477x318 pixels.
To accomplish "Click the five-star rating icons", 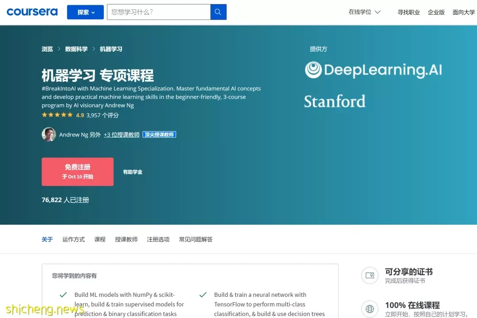I will coord(57,115).
